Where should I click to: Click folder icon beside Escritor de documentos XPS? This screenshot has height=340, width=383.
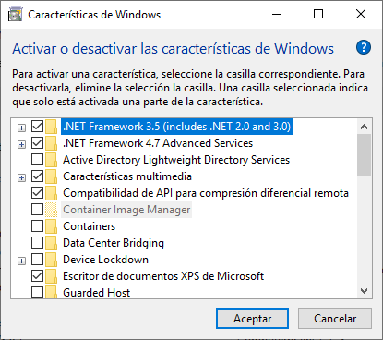click(x=51, y=276)
